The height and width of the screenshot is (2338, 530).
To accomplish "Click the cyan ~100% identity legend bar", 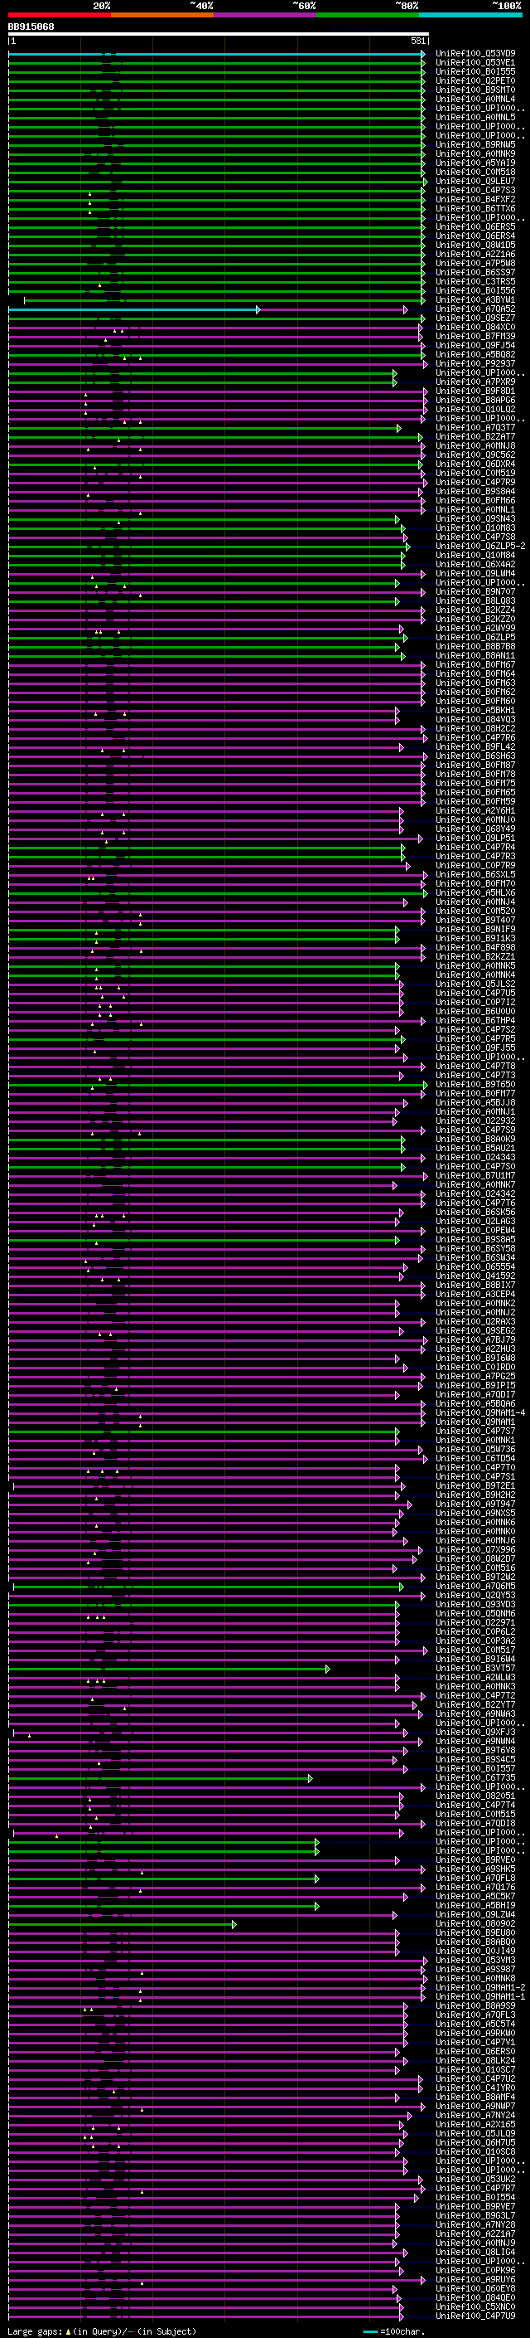I will point(470,15).
